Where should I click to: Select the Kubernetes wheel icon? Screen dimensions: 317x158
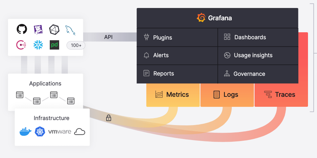pos(40,132)
